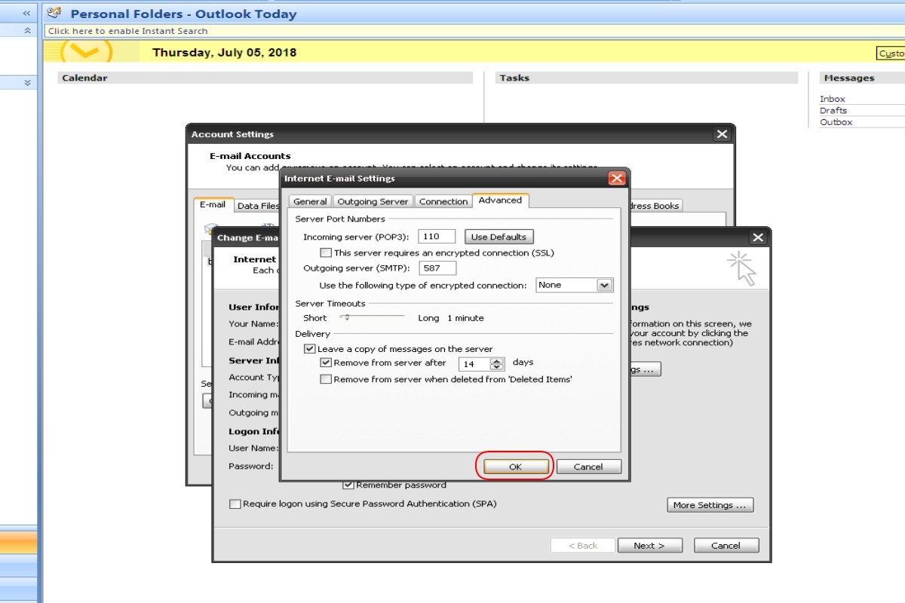Open Inbox in the Messages list

coord(833,99)
